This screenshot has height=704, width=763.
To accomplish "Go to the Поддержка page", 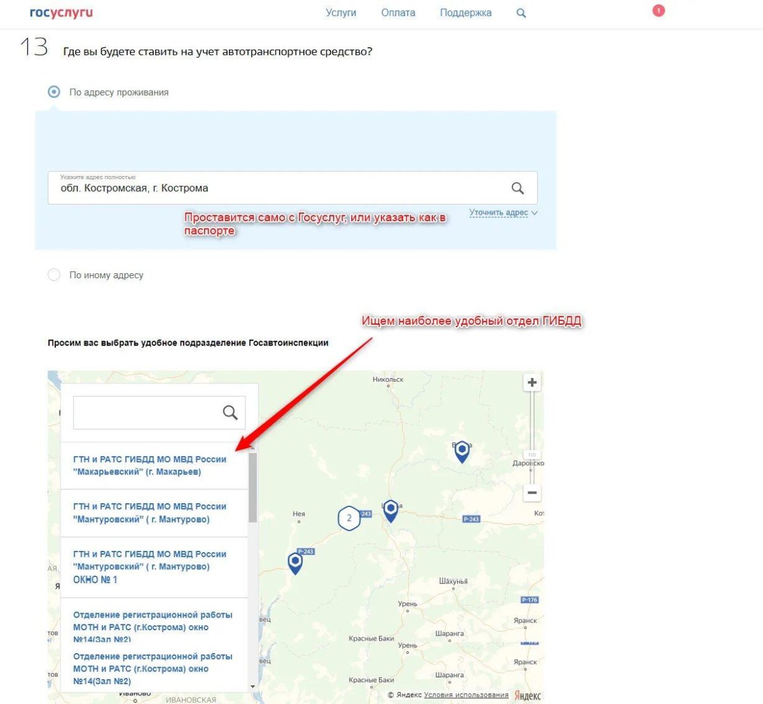I will pos(465,12).
